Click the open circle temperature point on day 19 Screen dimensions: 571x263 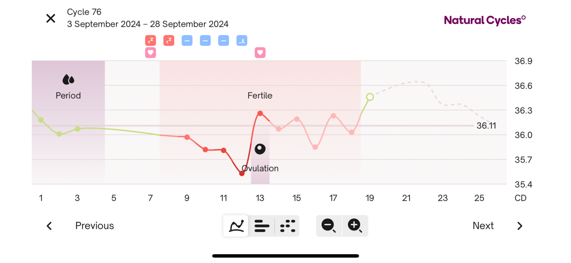(370, 97)
